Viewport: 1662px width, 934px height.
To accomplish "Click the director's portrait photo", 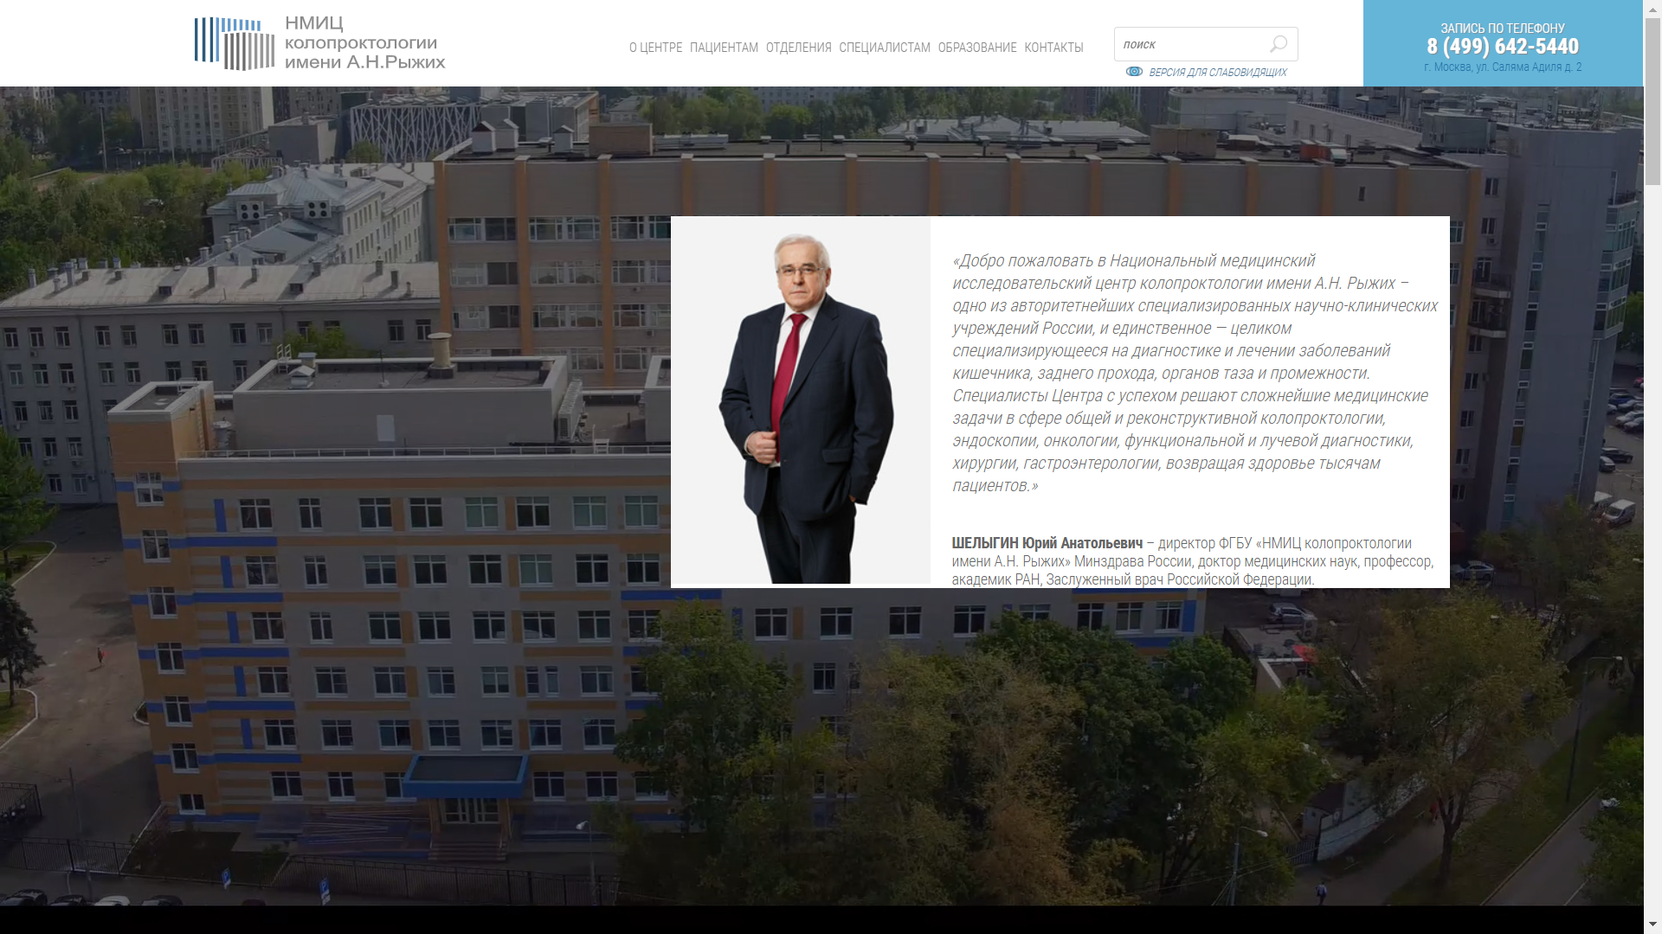I will pos(801,402).
